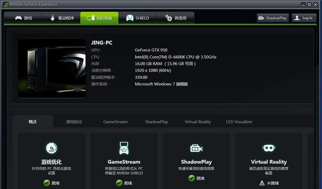Switch to the SHIELD main tab
322x189 pixels.
137,18
